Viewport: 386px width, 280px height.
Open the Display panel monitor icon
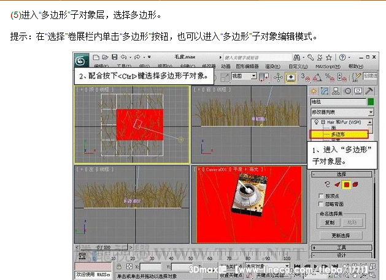pos(358,91)
